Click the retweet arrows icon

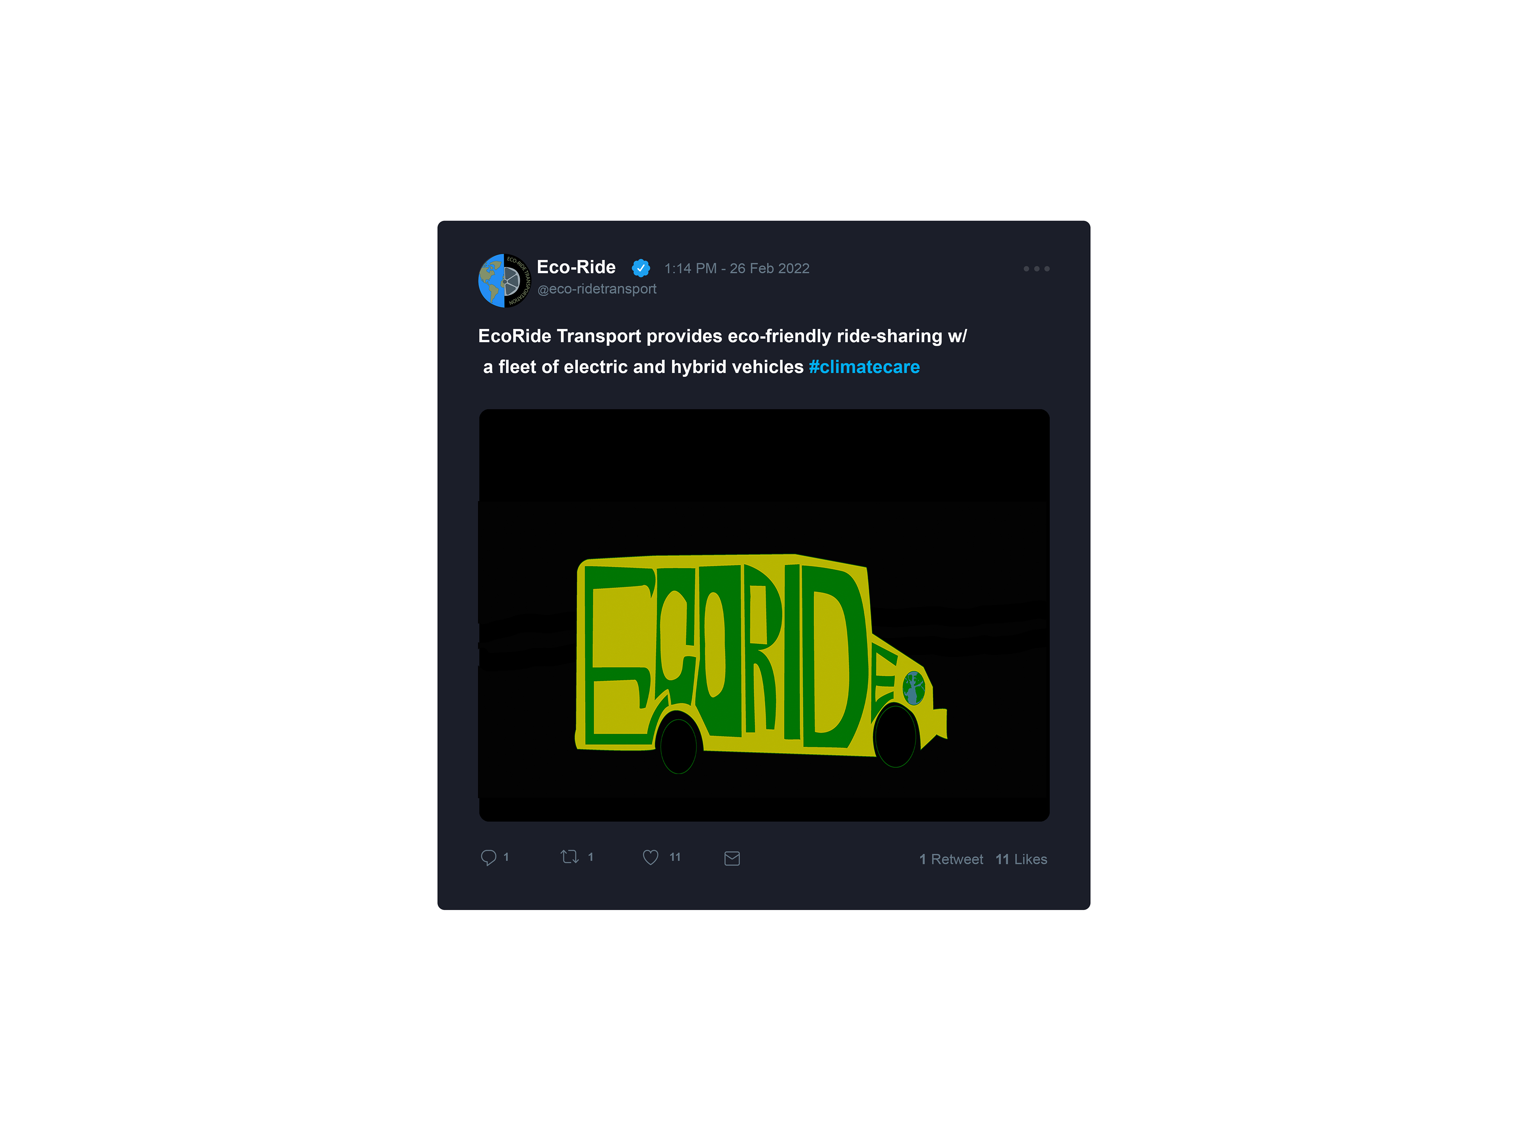[569, 857]
